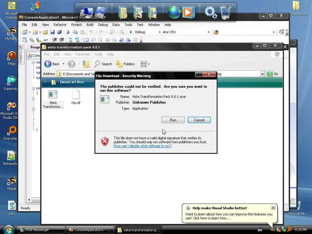Click Save icon in Visual Studio toolbar
The image size is (312, 234).
tap(52, 32)
